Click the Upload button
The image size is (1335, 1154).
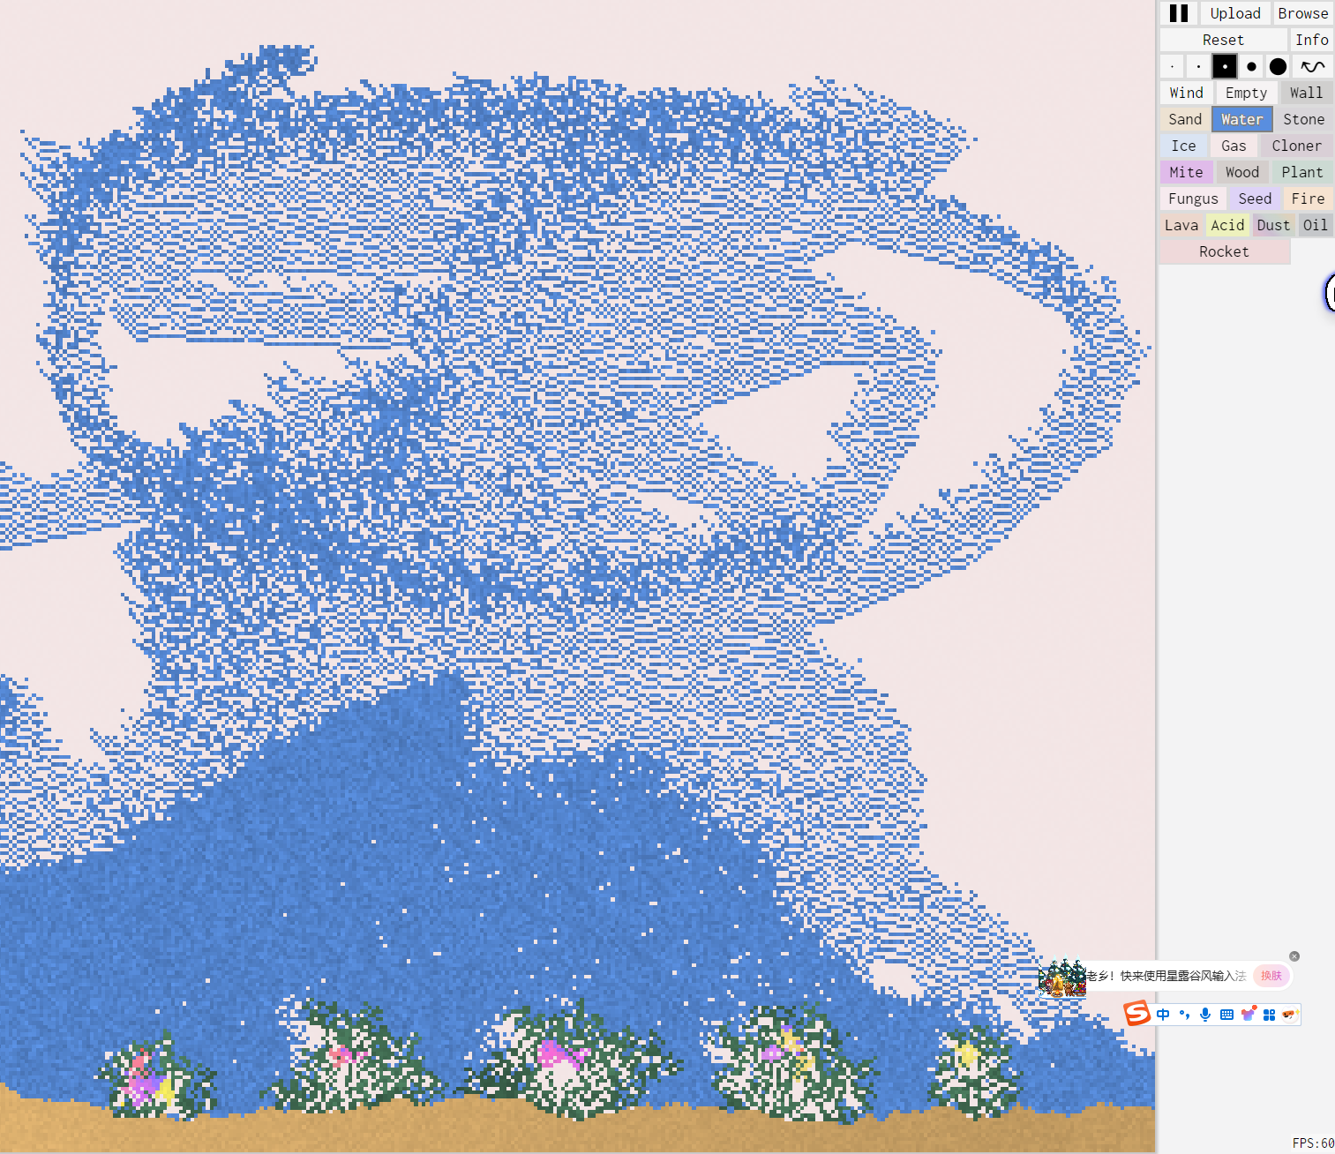pyautogui.click(x=1234, y=13)
